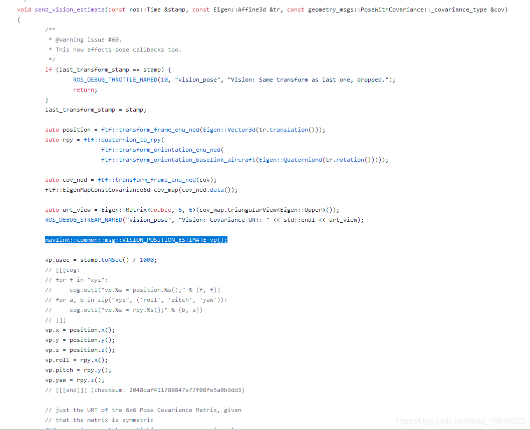The height and width of the screenshot is (430, 530).
Task: Click the '// [[[cog:' comment line
Action: coord(63,270)
